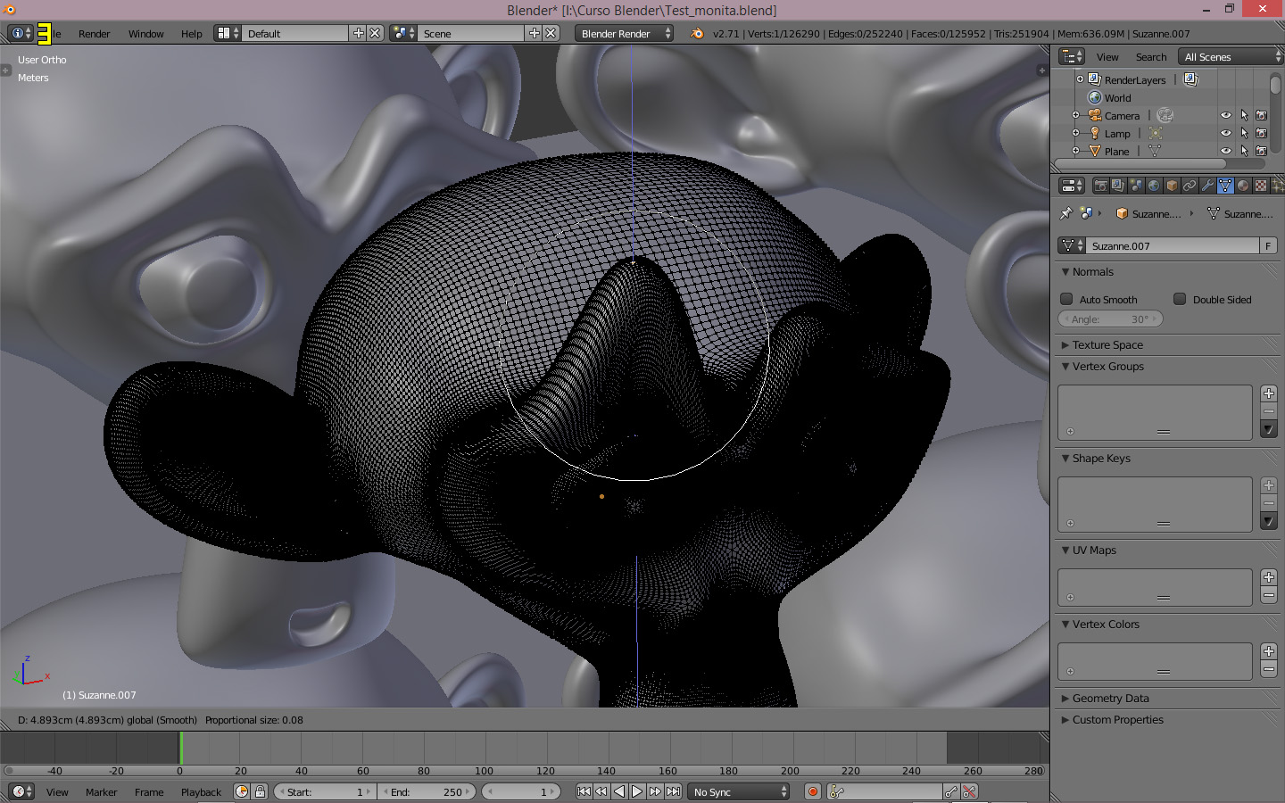Toggle Plane visibility eye in the outliner
The height and width of the screenshot is (803, 1285).
[x=1226, y=151]
